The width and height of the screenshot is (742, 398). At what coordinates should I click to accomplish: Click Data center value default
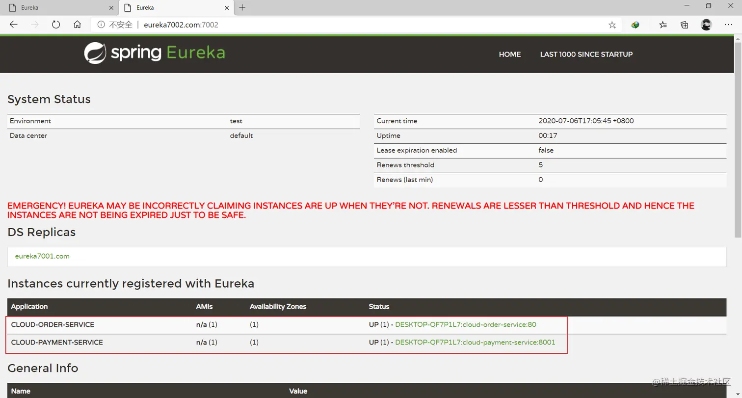click(x=241, y=135)
